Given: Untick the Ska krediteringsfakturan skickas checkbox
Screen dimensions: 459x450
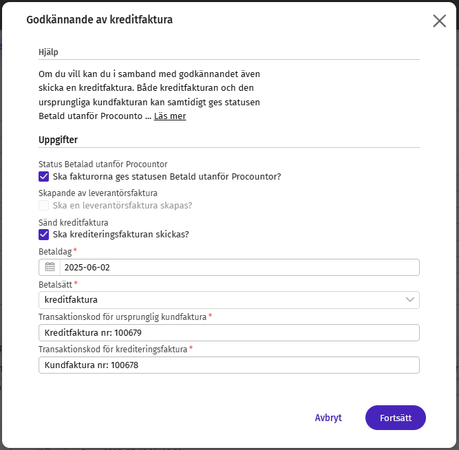Looking at the screenshot, I should (43, 235).
